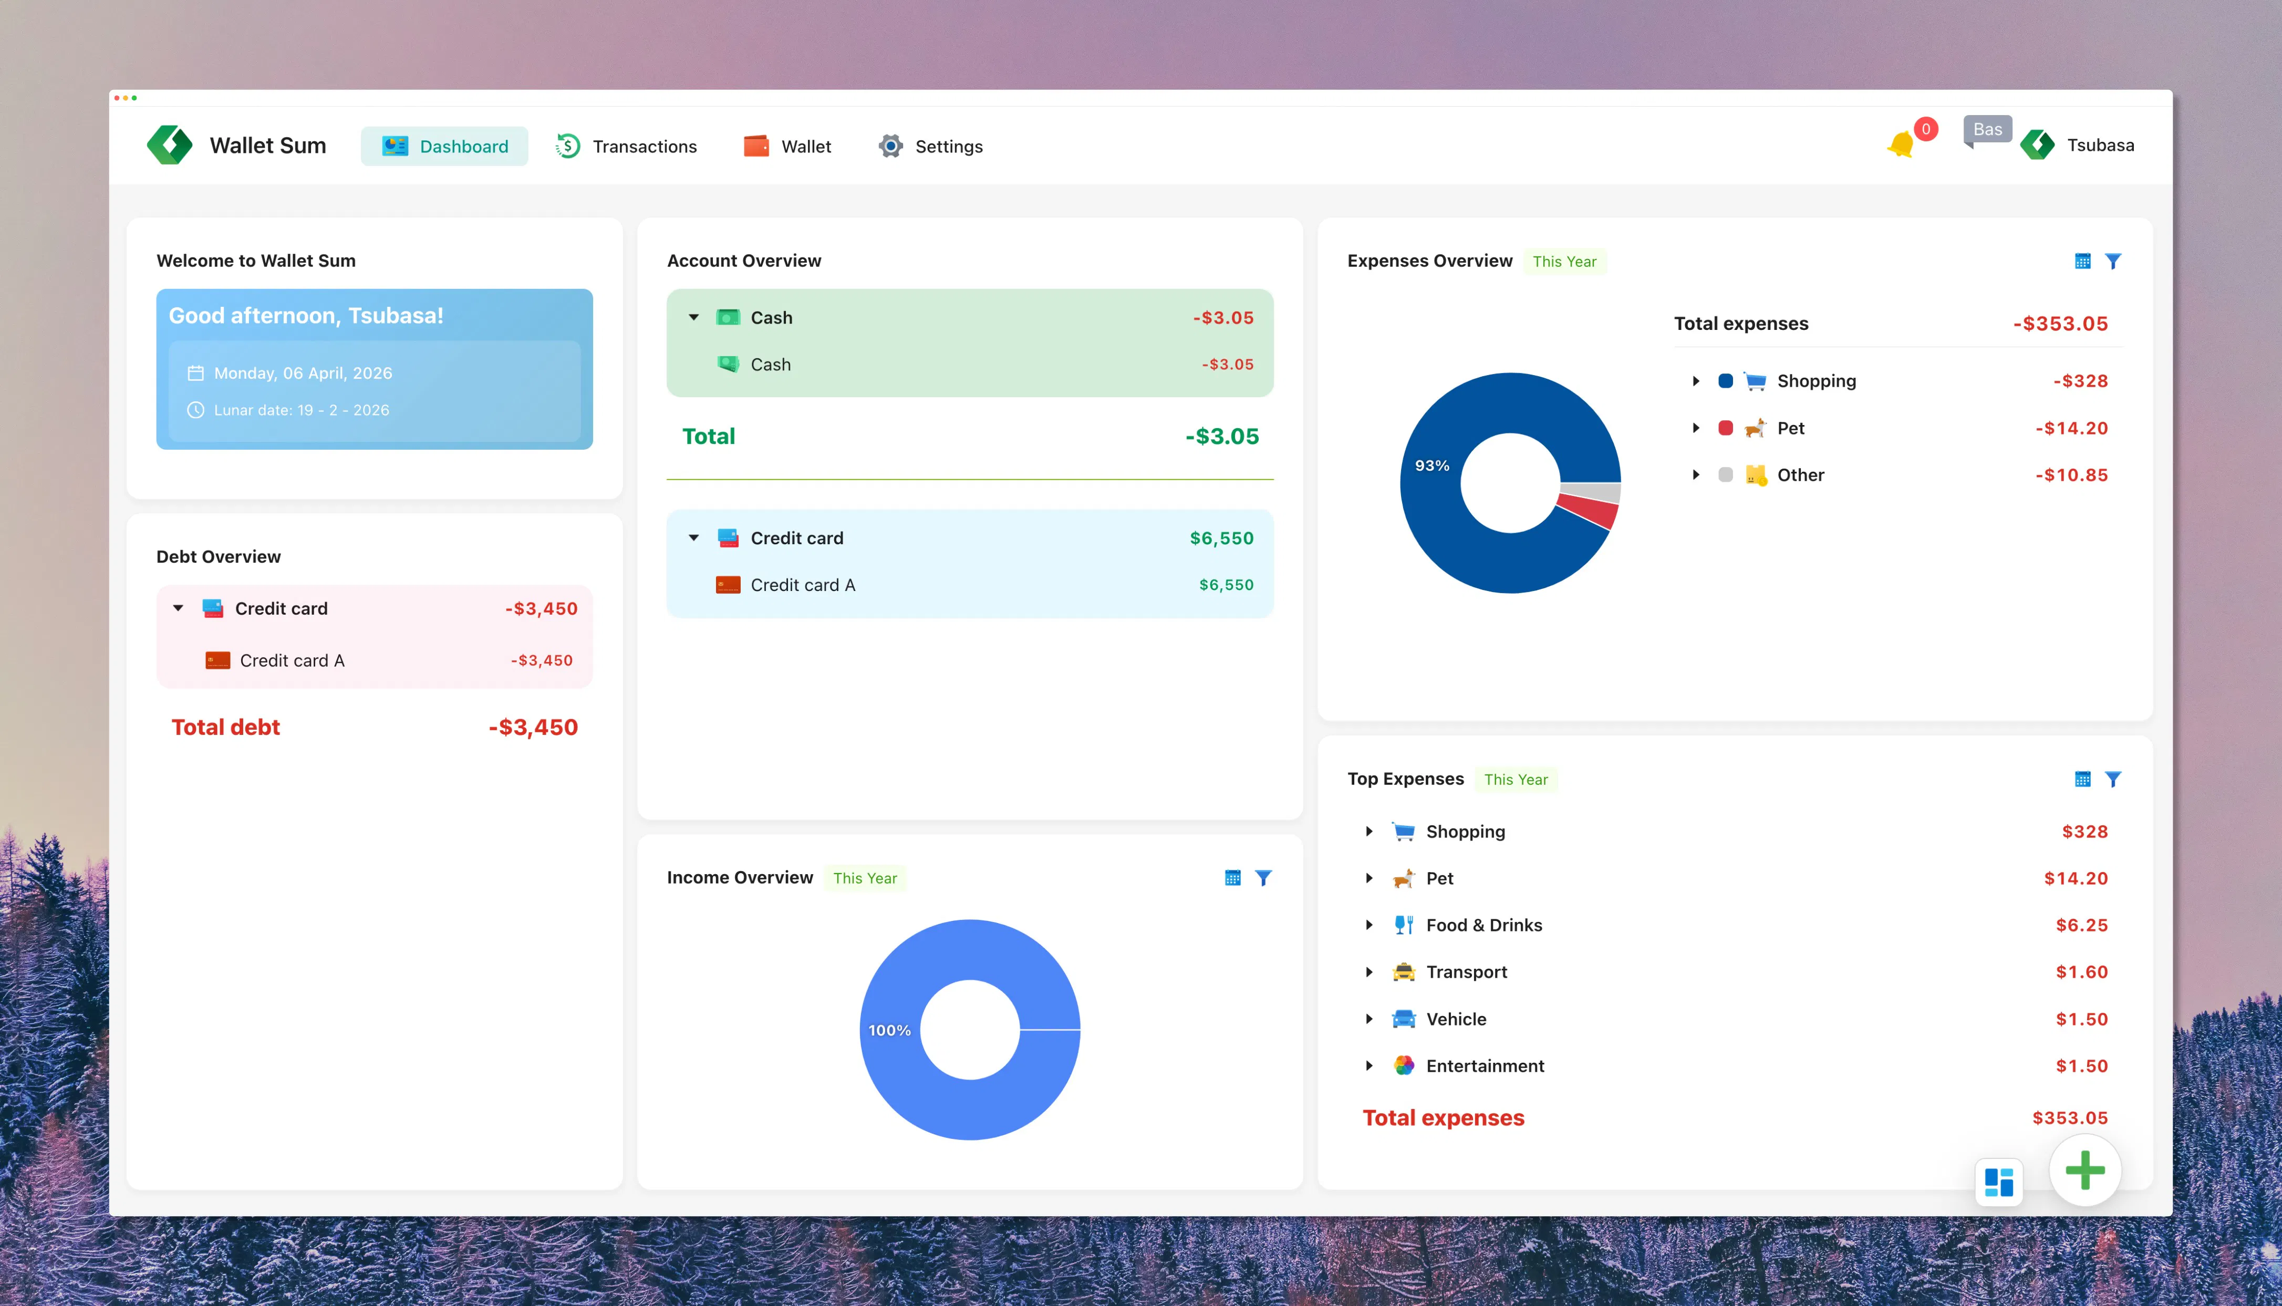
Task: Collapse Credit card group in Account Overview
Action: tap(694, 538)
